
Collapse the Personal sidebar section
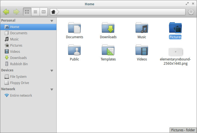[52, 21]
